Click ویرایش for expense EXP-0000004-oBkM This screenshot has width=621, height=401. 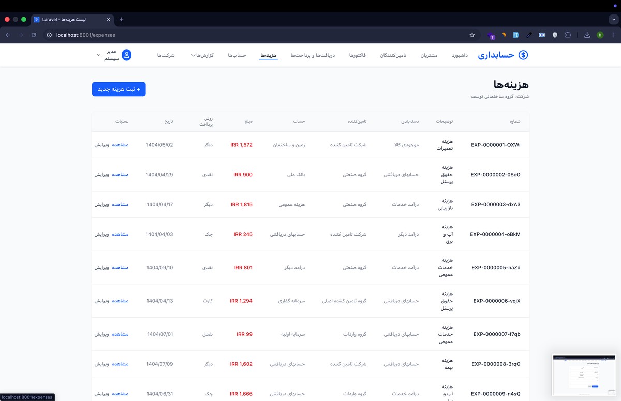click(x=101, y=234)
